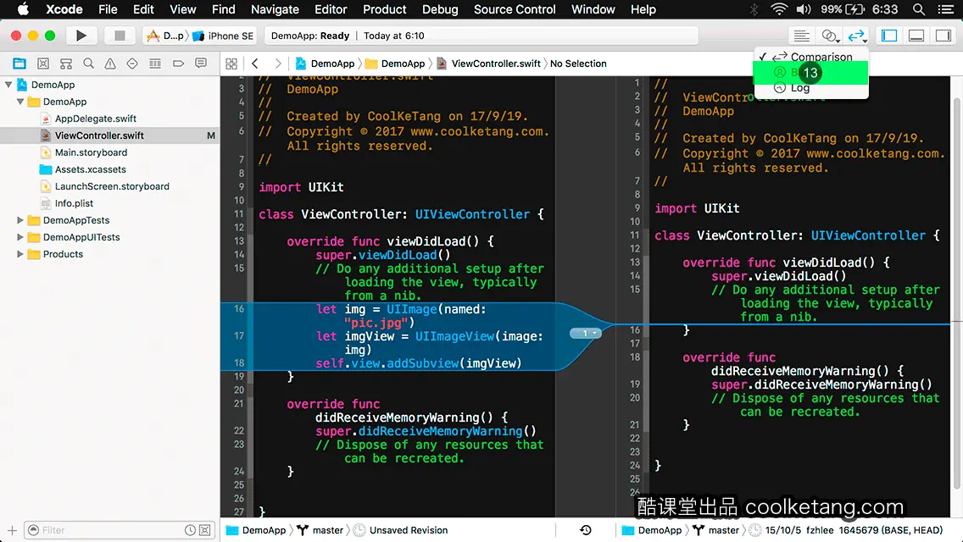Open the Debug navigator

[x=155, y=64]
